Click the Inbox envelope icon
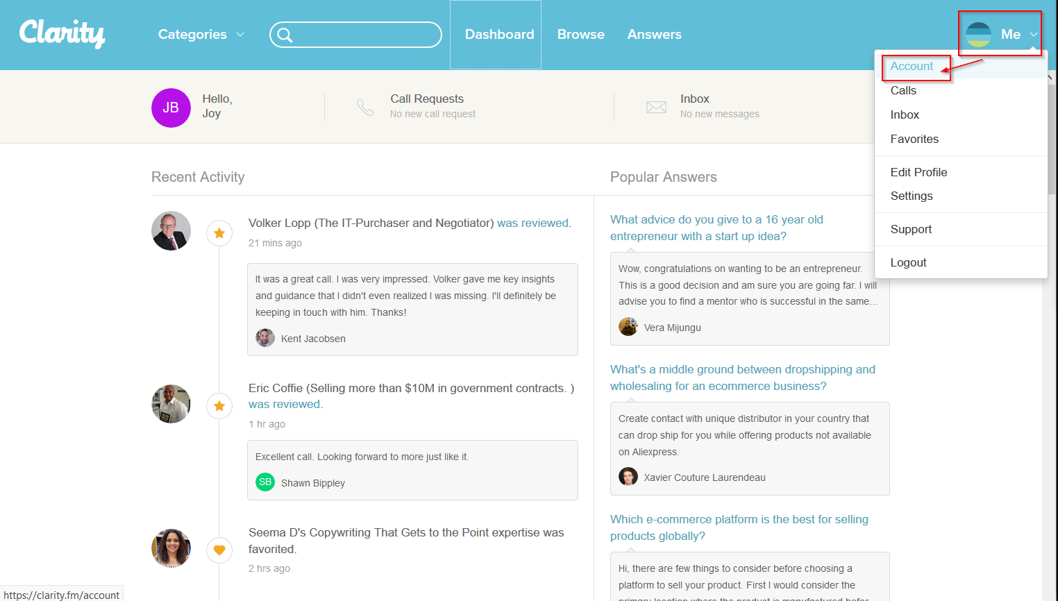The height and width of the screenshot is (601, 1058). click(x=656, y=107)
